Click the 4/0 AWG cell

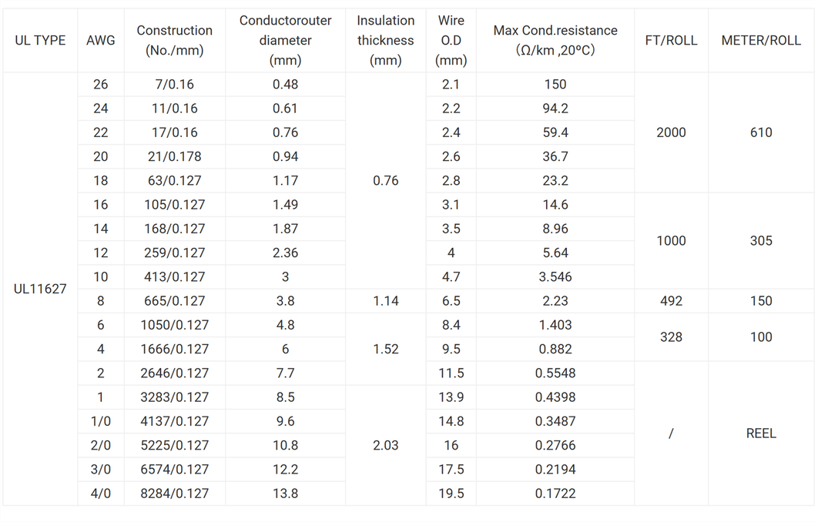tap(101, 494)
